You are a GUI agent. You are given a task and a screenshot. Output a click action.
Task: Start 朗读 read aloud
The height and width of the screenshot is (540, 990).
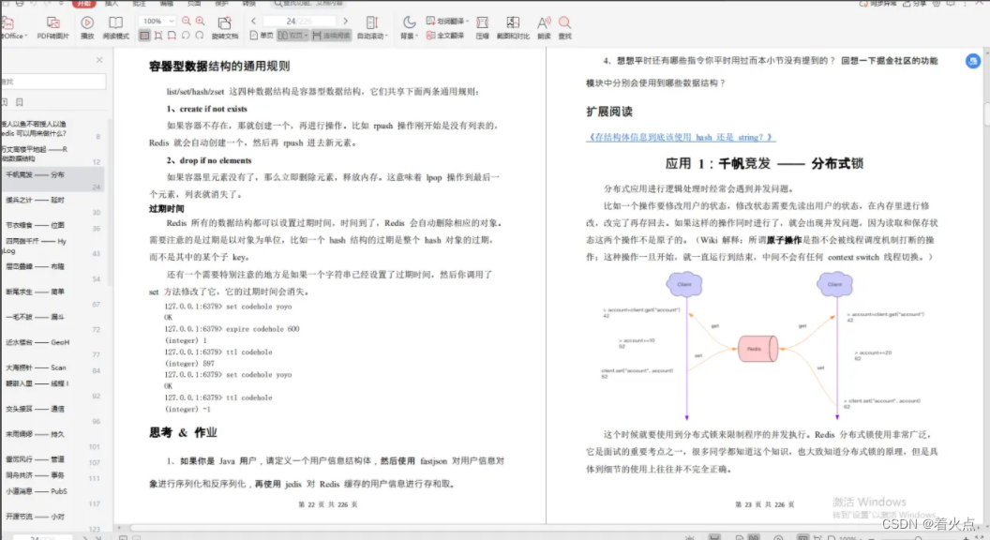pyautogui.click(x=544, y=28)
